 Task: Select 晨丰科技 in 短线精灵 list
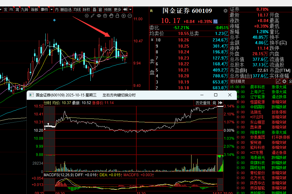click(258, 87)
